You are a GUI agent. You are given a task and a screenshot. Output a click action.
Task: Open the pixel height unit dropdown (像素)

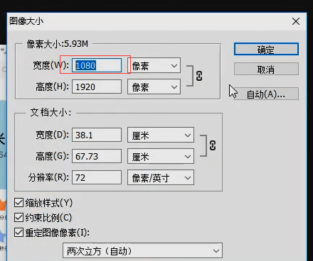[x=154, y=87]
